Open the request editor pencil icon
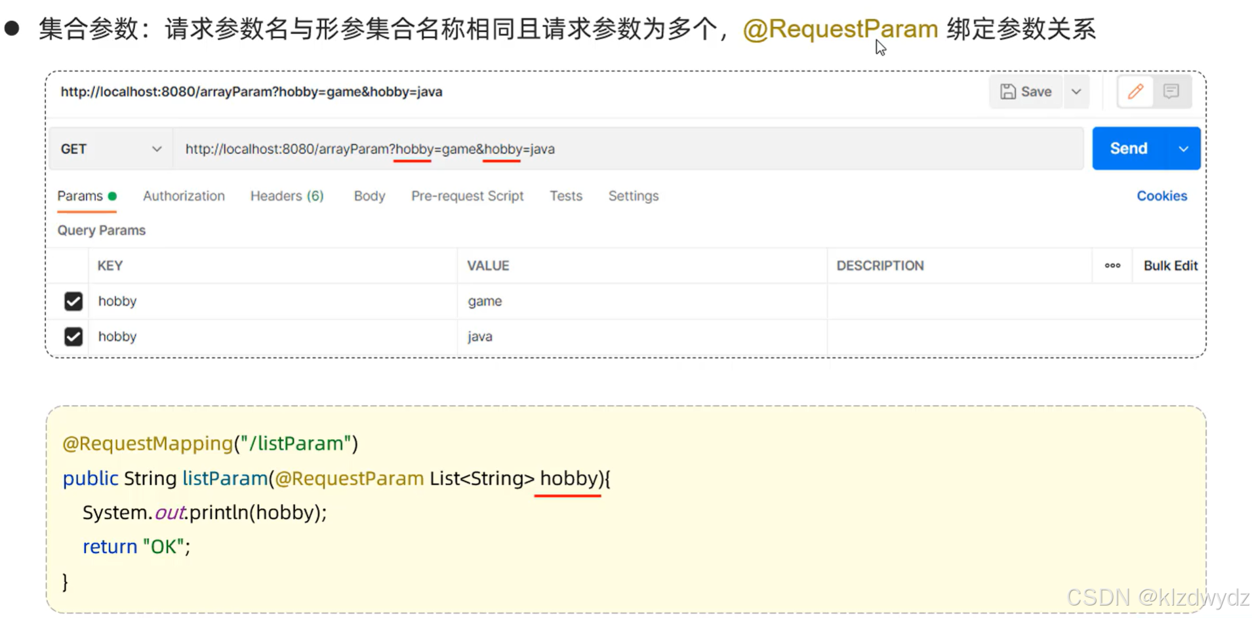The height and width of the screenshot is (618, 1252). tap(1135, 91)
